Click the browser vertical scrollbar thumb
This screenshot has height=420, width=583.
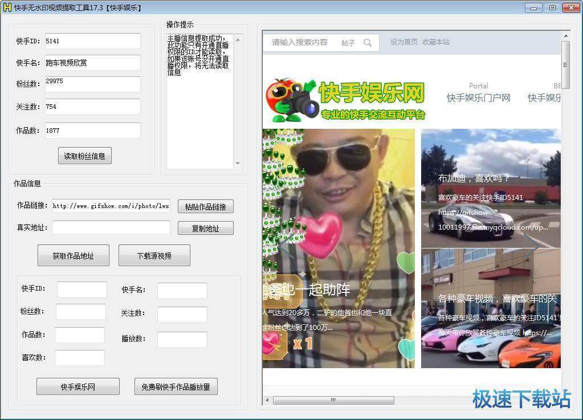point(565,65)
